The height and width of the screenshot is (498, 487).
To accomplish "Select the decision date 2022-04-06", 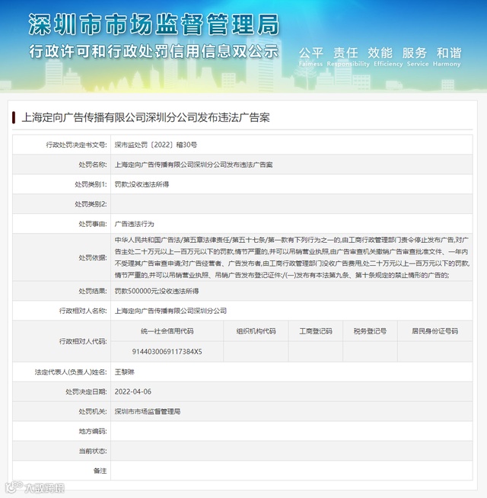I will pos(132,391).
